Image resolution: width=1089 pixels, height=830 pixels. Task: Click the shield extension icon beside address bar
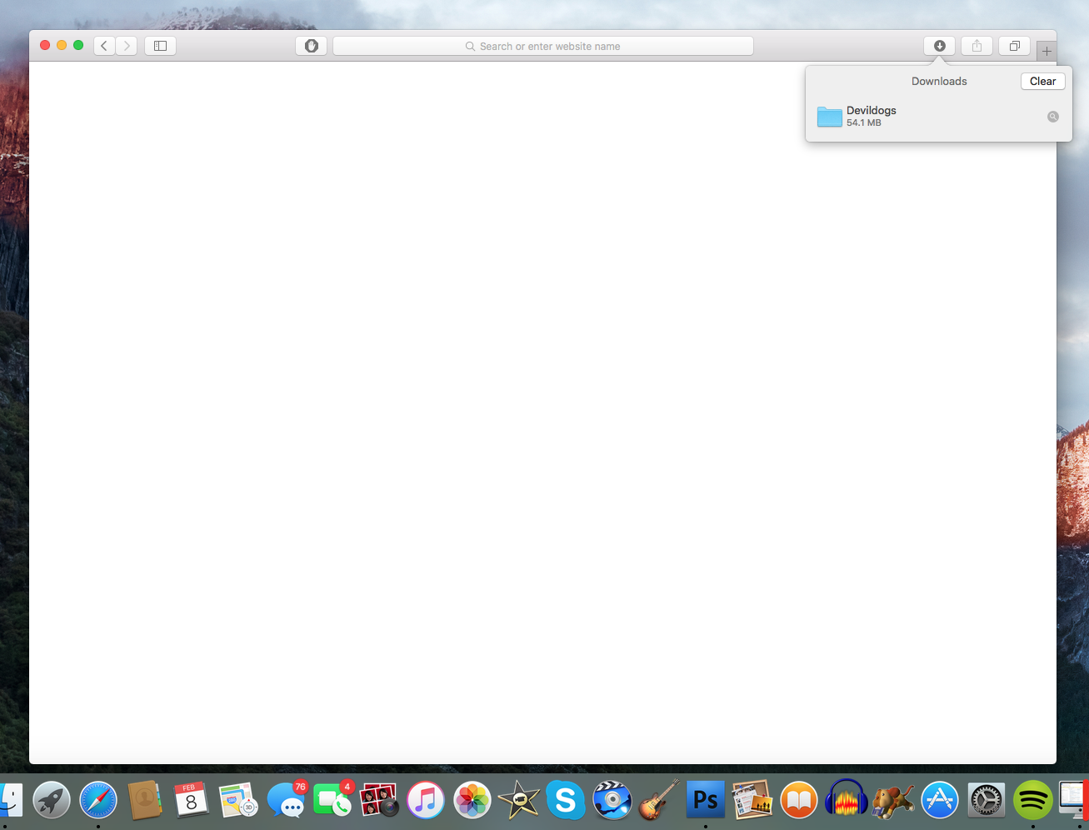[311, 46]
